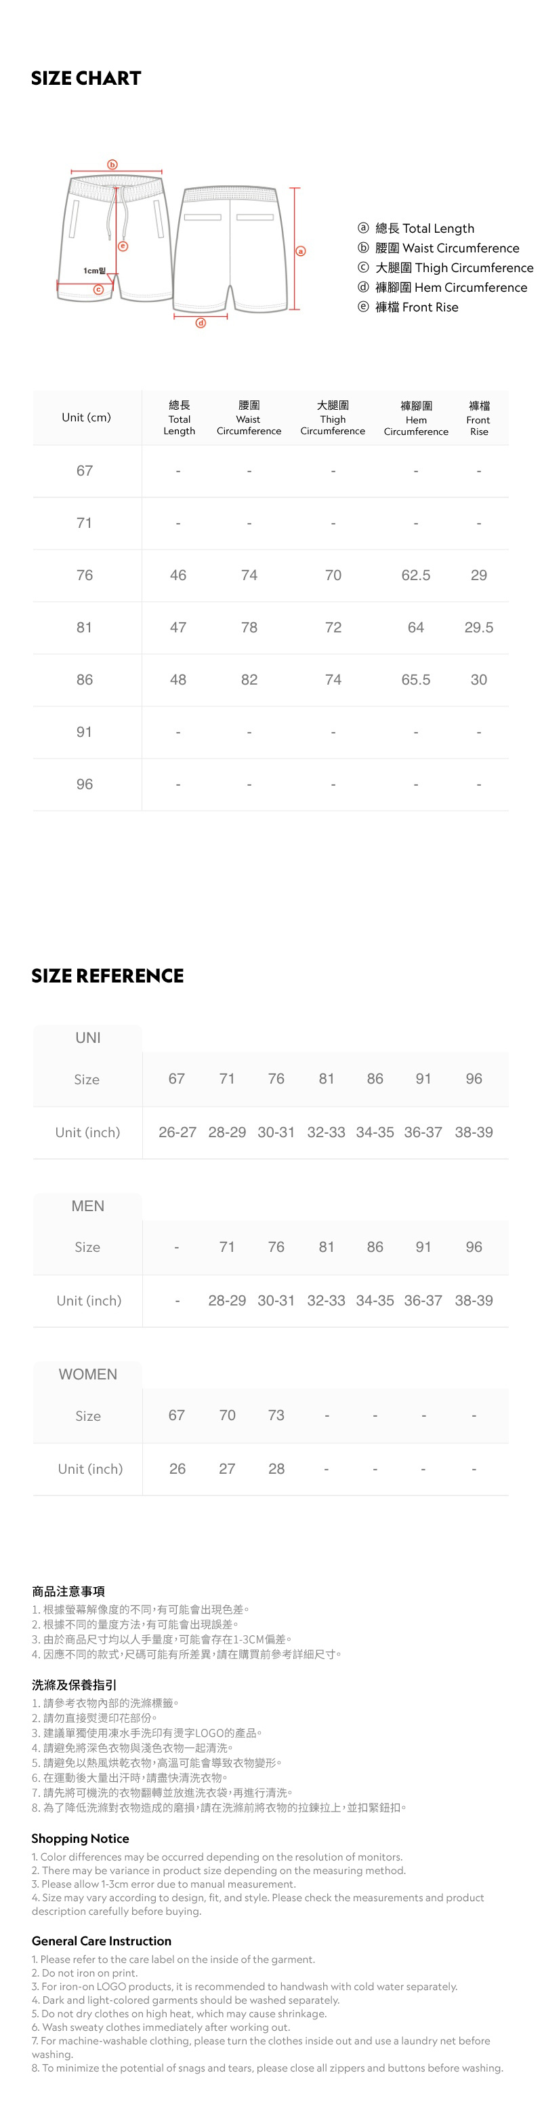The width and height of the screenshot is (542, 2117).
Task: Click the 29.5 front rise value
Action: pos(479,628)
